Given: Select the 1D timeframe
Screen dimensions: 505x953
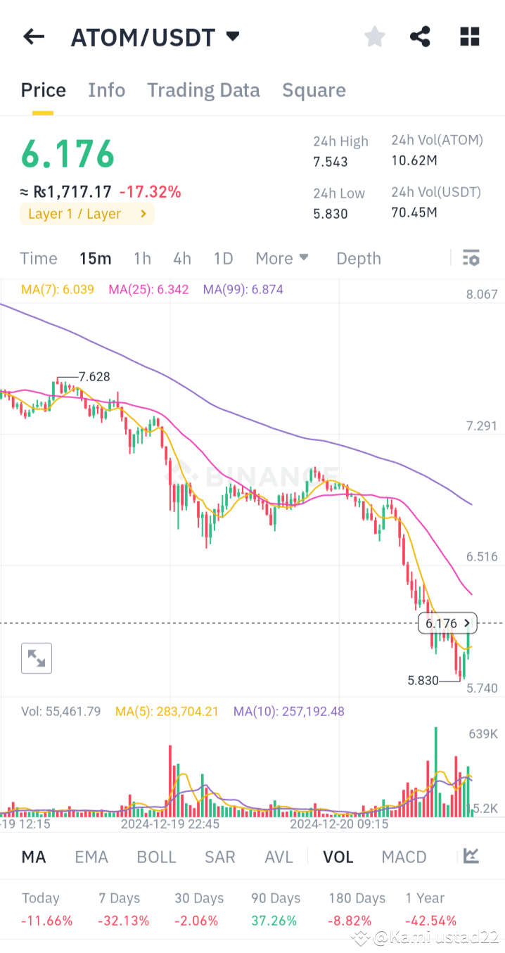Looking at the screenshot, I should click(x=223, y=258).
